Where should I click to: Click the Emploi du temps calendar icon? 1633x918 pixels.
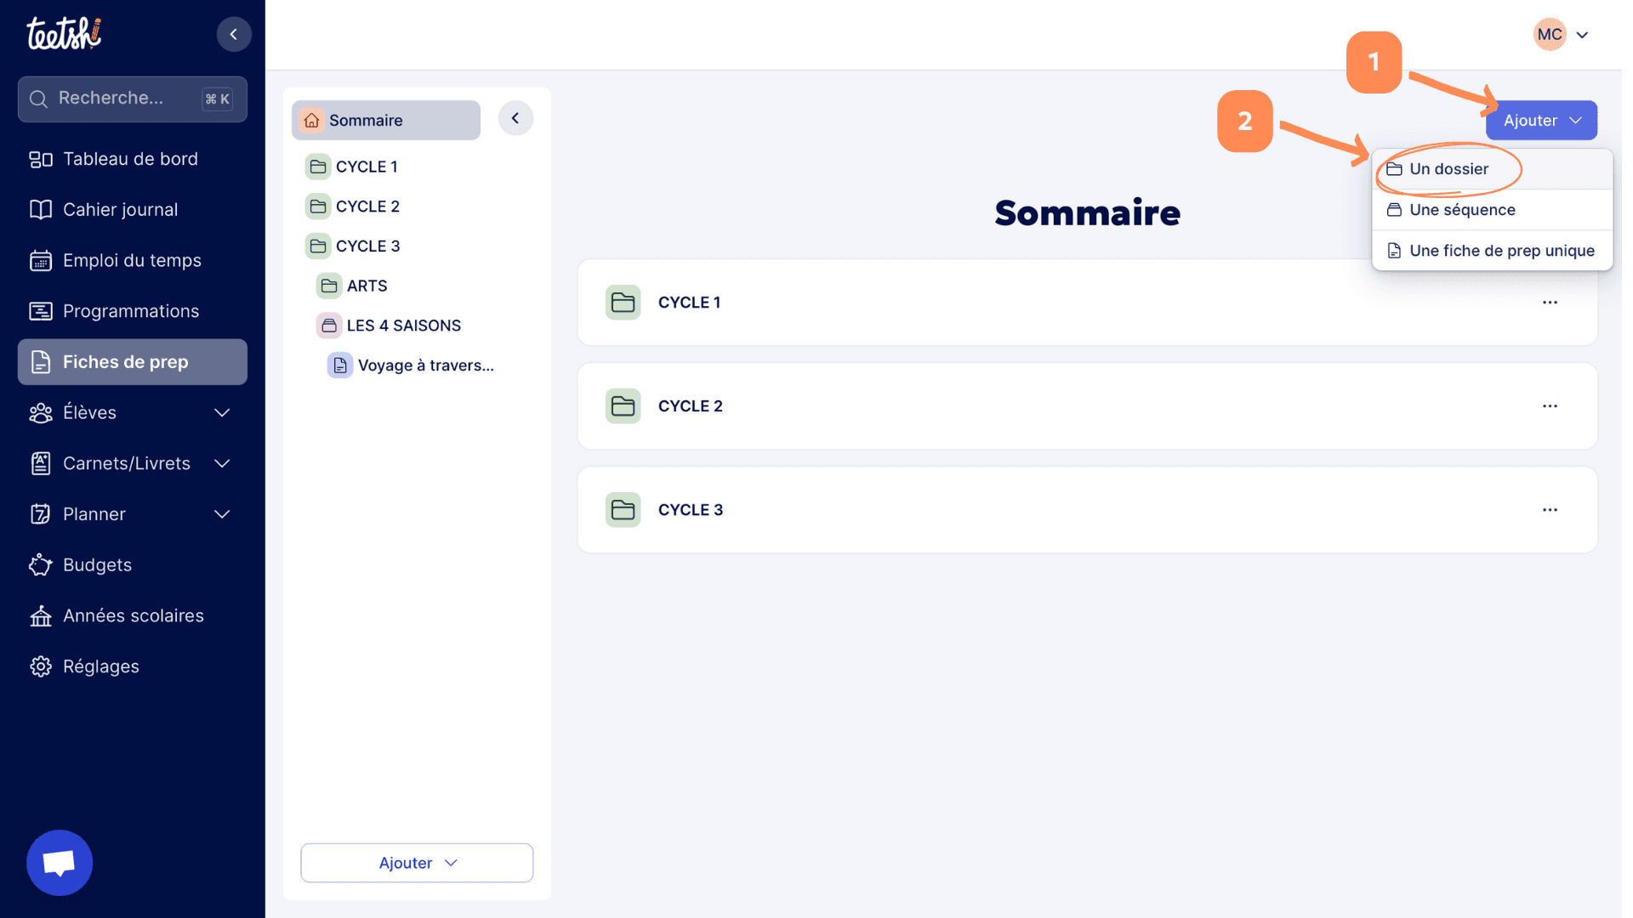click(x=41, y=261)
